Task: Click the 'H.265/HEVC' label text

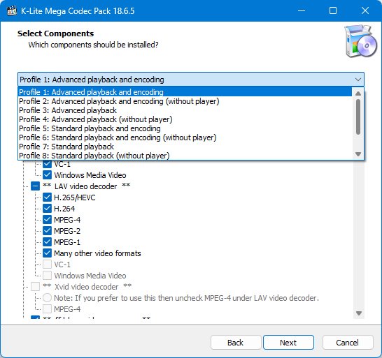Action: point(75,197)
